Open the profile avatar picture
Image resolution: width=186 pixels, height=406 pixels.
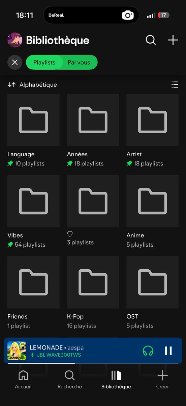coord(15,40)
